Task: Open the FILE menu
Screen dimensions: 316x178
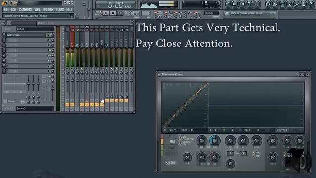Action: click(6, 10)
